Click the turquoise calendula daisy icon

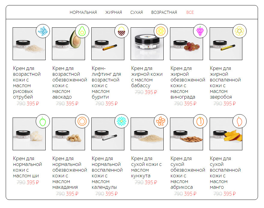pos(121,121)
